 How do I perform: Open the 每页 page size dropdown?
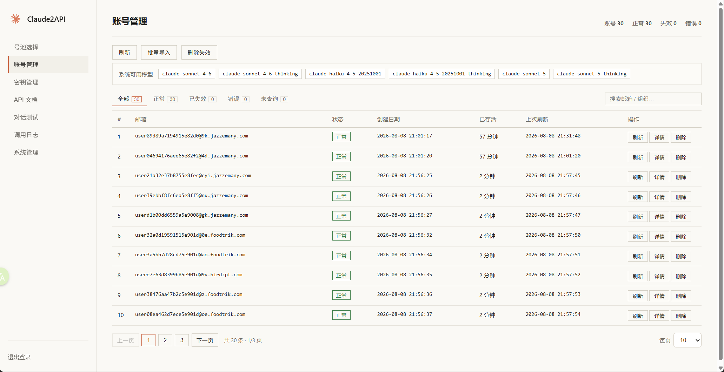(x=687, y=340)
